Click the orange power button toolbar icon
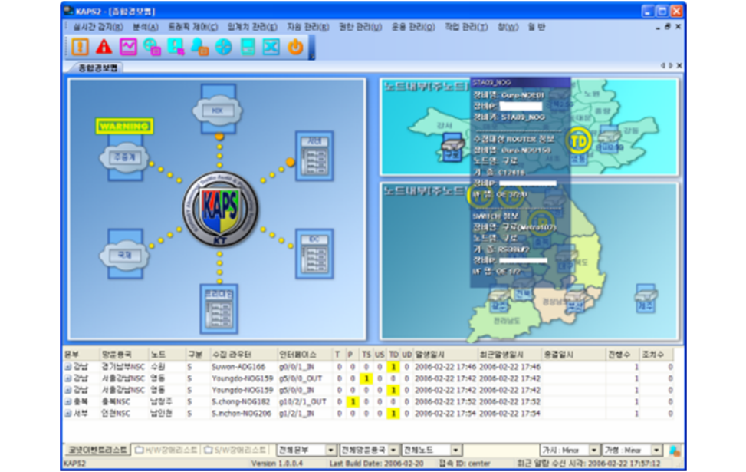Screen dimensions: 746x472 coord(294,47)
